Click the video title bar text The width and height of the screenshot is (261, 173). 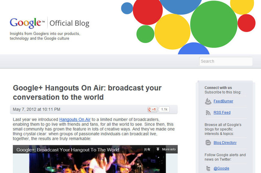coord(68,150)
